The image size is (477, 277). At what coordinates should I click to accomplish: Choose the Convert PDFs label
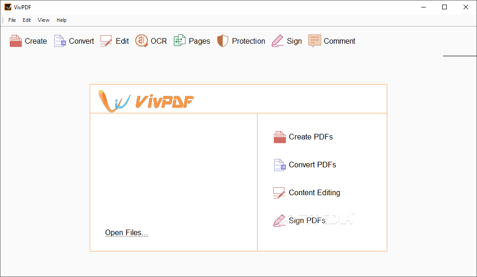tap(312, 165)
